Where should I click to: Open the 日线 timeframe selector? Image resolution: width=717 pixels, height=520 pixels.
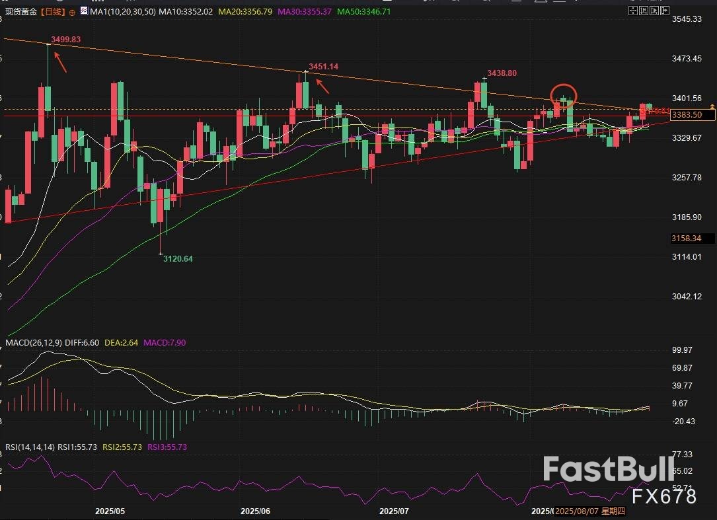point(52,12)
